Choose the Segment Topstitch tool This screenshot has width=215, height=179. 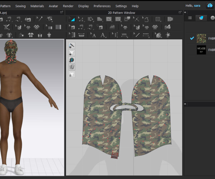(x=146, y=35)
